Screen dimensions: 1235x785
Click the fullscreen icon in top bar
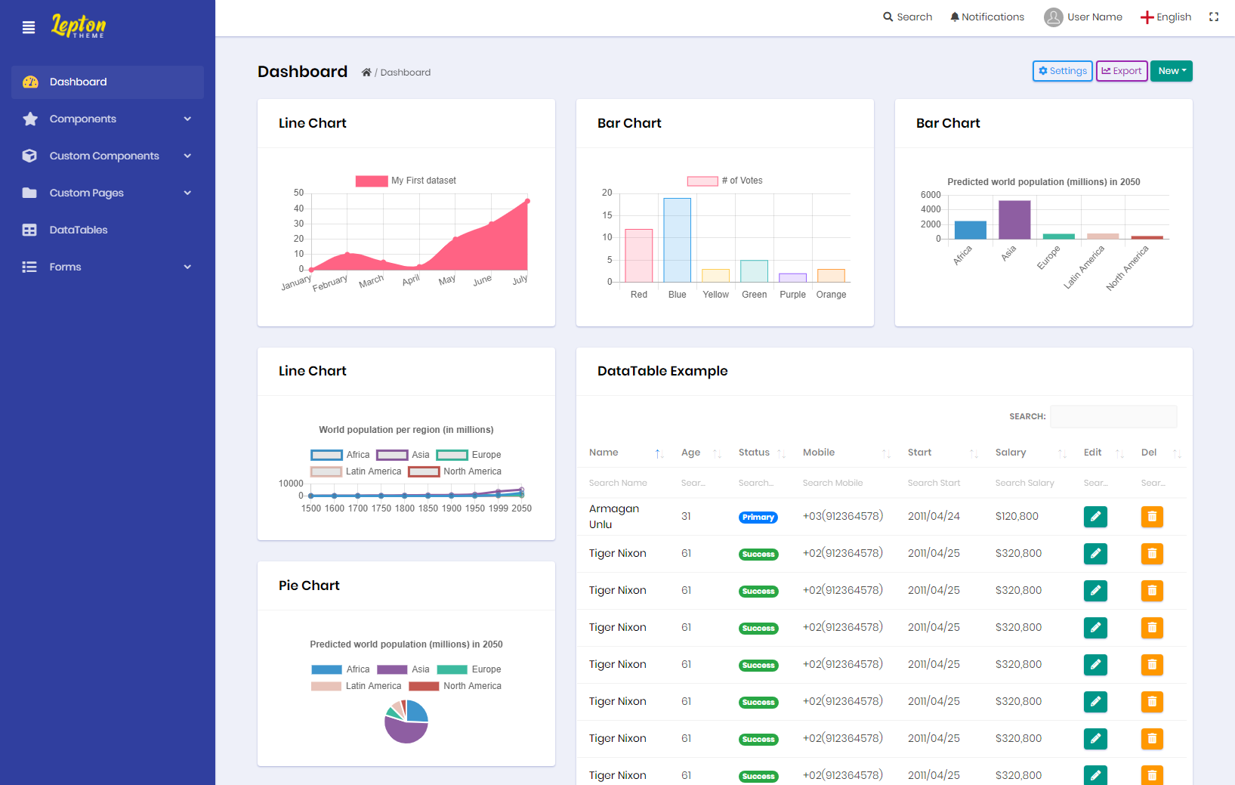click(x=1214, y=17)
